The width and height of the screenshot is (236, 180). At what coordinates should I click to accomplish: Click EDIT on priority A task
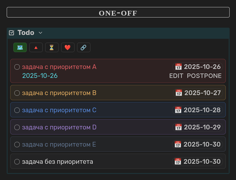(176, 76)
